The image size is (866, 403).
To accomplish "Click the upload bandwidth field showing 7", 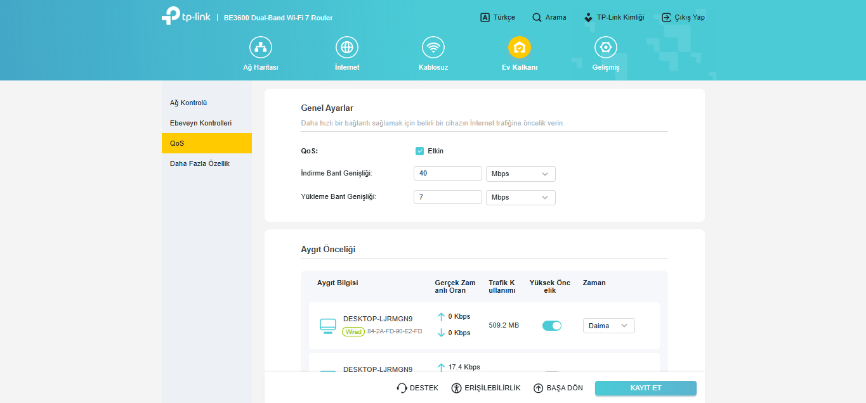I will (448, 197).
